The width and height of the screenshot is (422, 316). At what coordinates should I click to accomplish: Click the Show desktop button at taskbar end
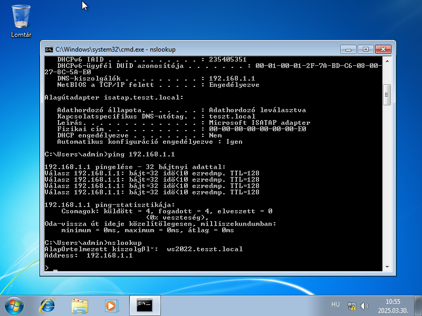pos(419,305)
